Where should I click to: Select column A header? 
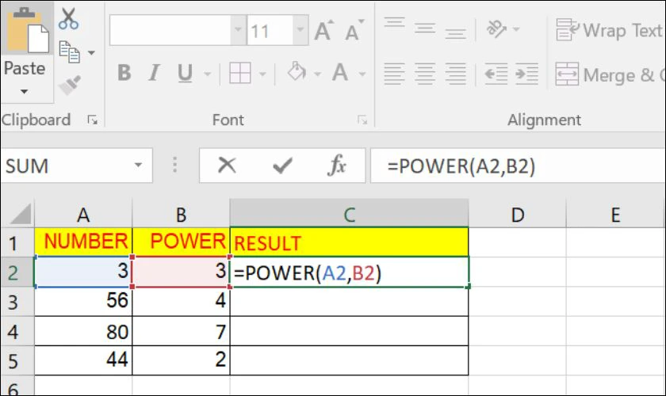click(x=83, y=215)
